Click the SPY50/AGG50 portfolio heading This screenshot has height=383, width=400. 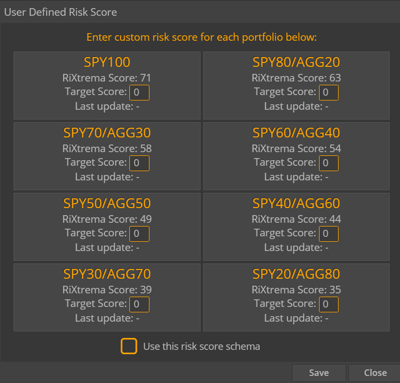107,203
